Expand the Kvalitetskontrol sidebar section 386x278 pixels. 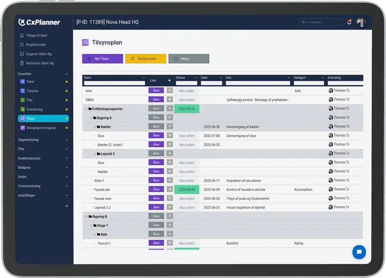43,158
